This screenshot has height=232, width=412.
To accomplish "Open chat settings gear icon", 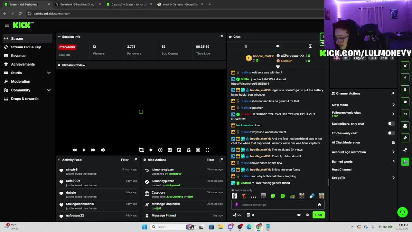I will pos(307,215).
